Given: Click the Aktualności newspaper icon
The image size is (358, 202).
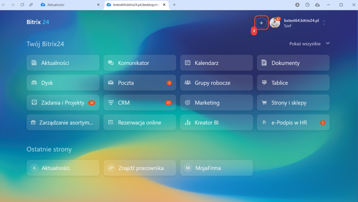Looking at the screenshot, I should (x=34, y=63).
